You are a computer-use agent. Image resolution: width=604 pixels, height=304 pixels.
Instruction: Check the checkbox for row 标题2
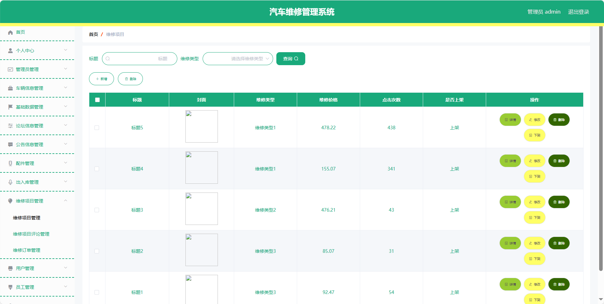coord(97,251)
